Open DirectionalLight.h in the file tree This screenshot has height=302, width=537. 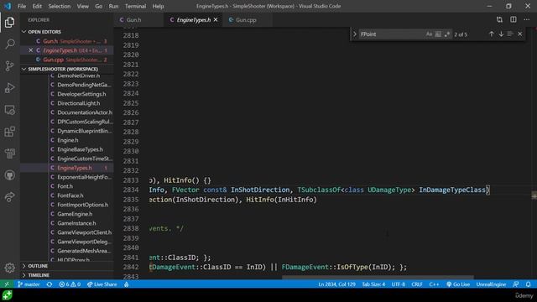point(79,103)
